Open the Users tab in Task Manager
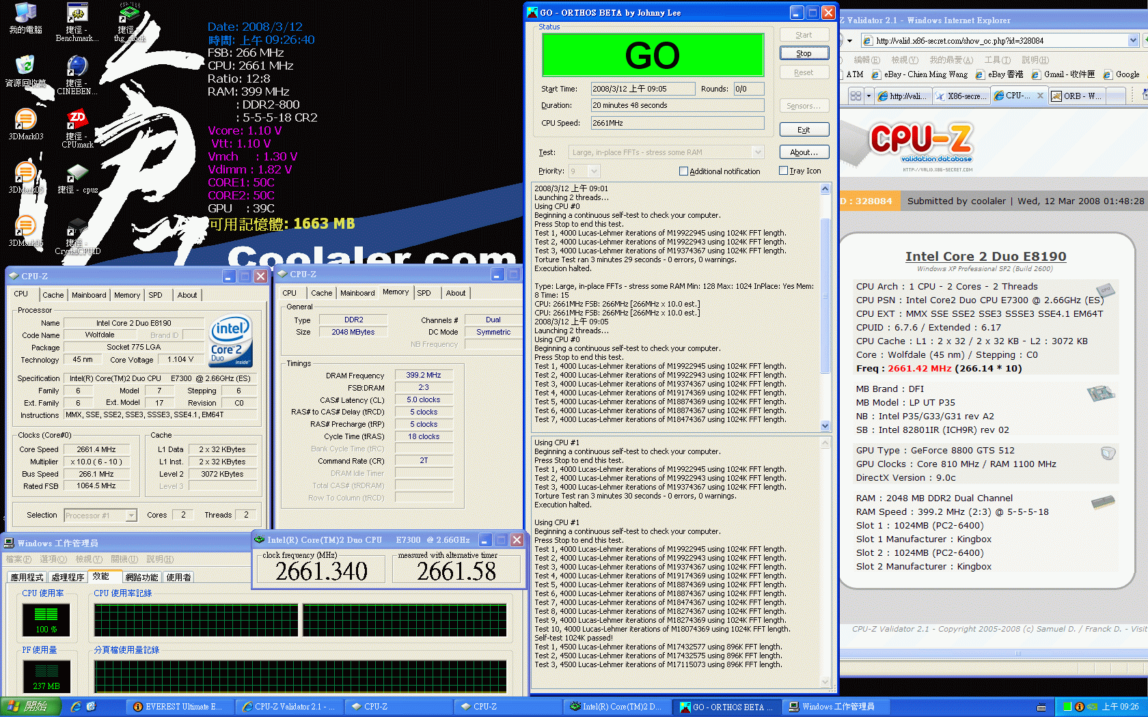Image resolution: width=1148 pixels, height=717 pixels. point(179,578)
